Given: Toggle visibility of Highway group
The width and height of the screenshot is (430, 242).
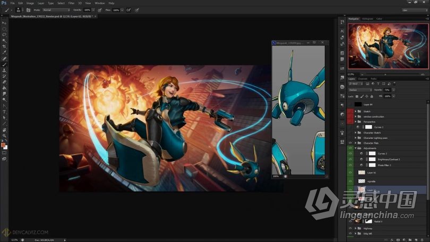Looking at the screenshot, I should pyautogui.click(x=350, y=228).
